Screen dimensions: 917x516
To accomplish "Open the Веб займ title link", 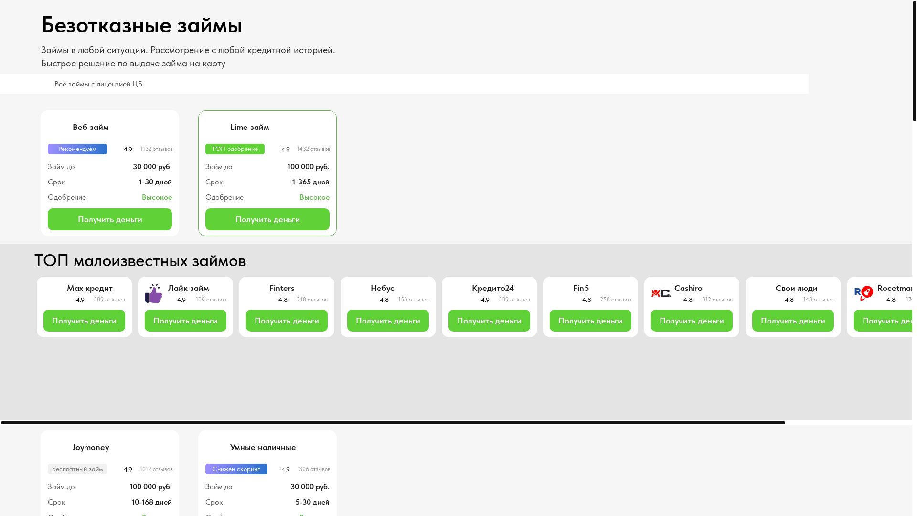I will [91, 127].
